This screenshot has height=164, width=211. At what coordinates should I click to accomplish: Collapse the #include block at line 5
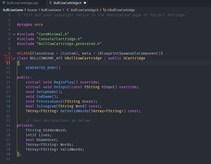pos(14,34)
